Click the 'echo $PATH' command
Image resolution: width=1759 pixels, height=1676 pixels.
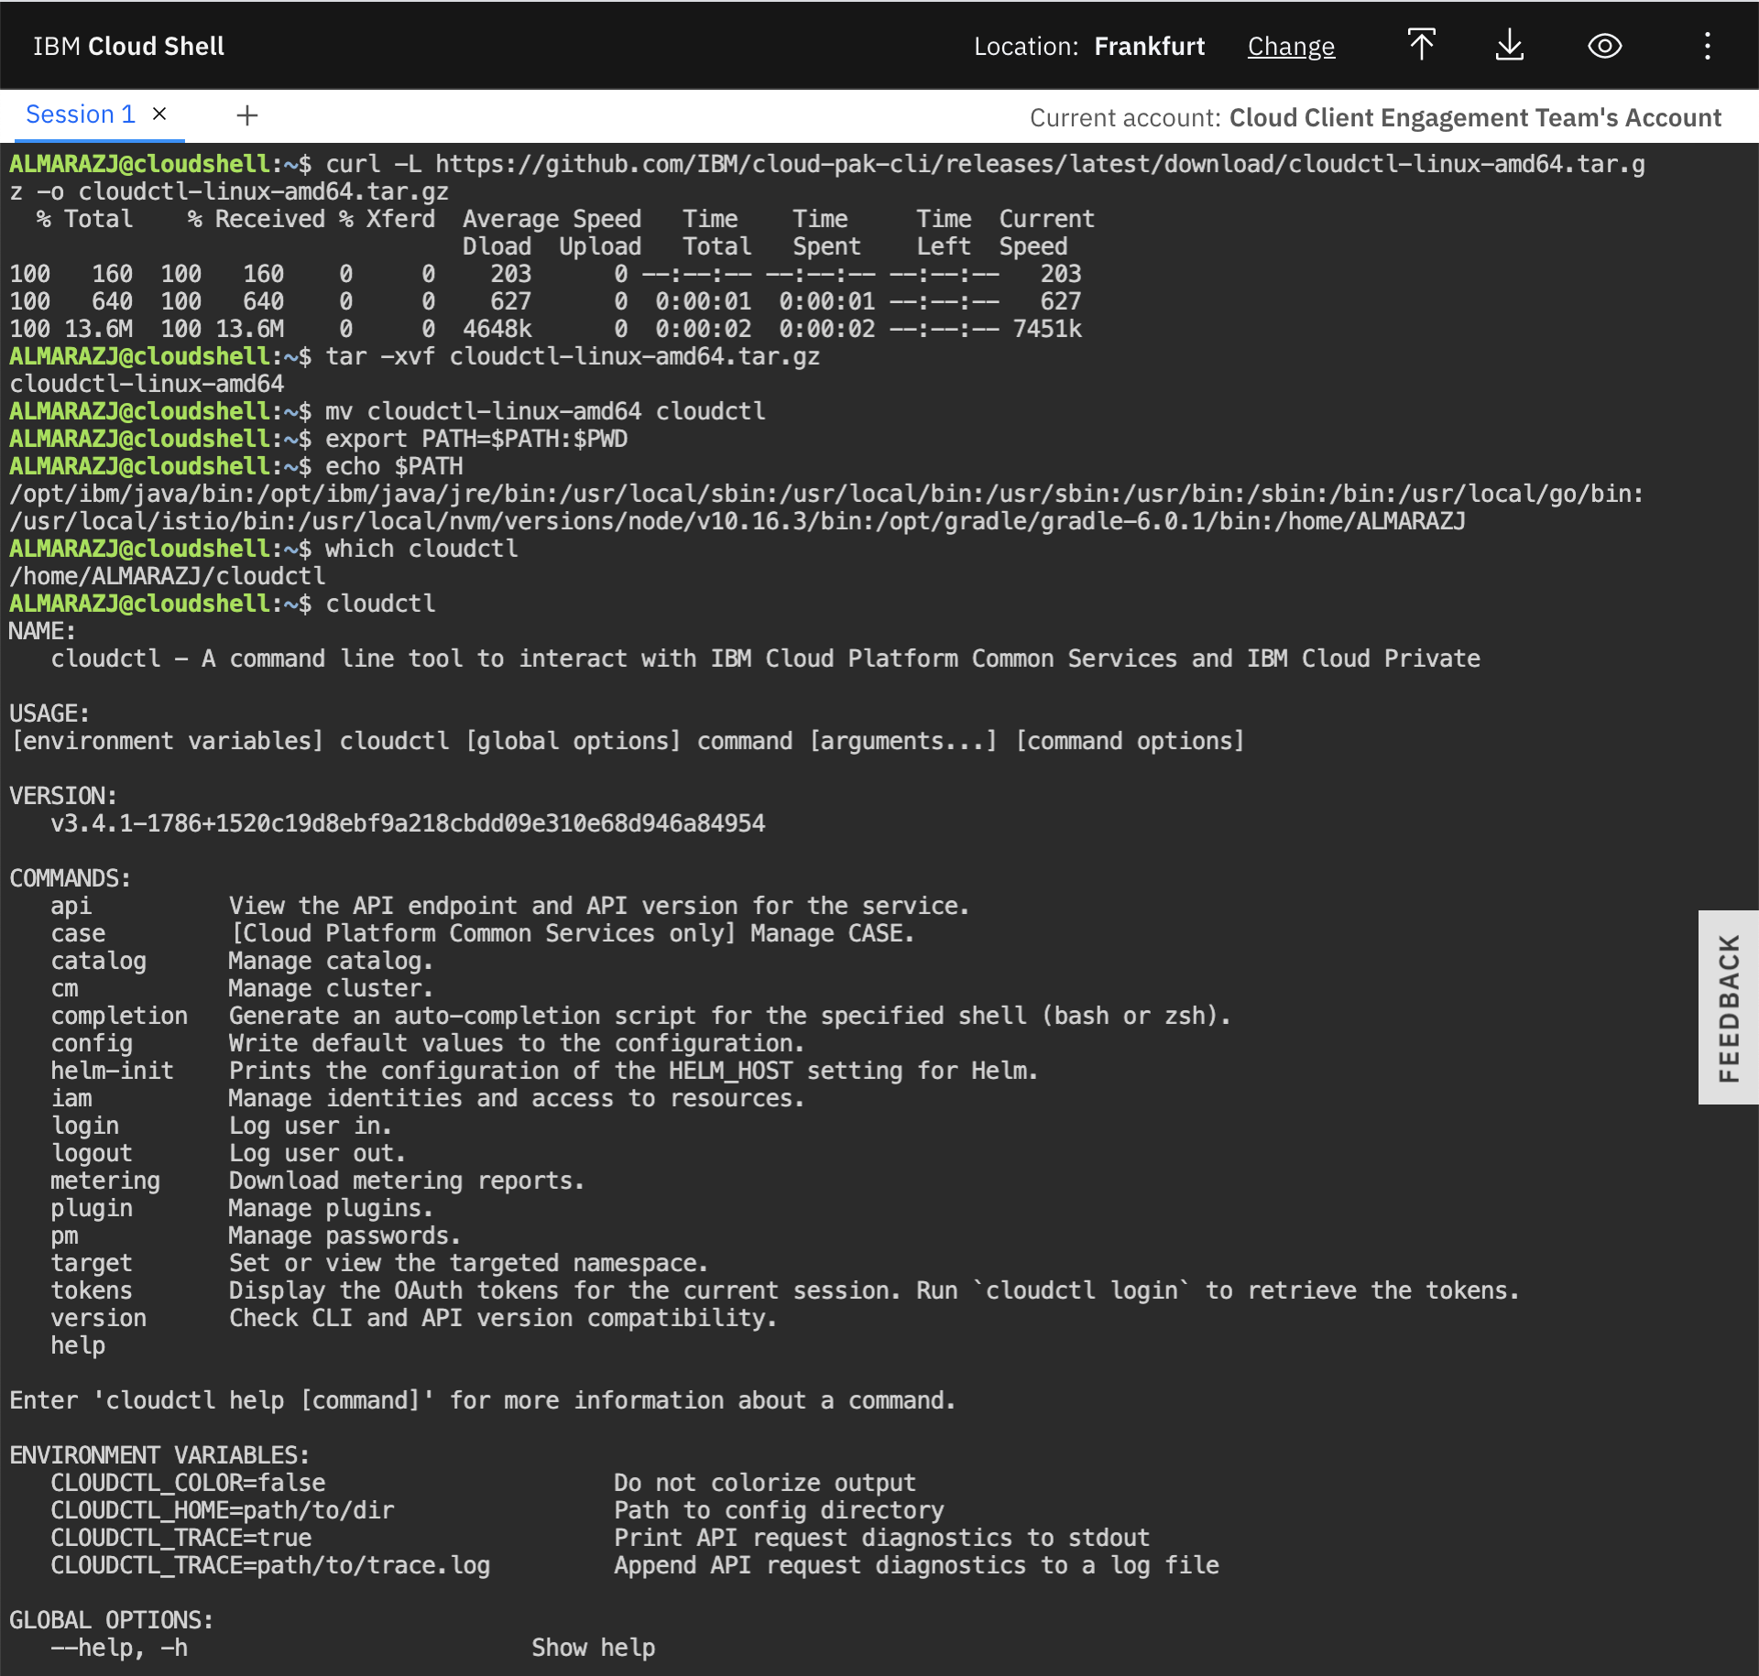394,467
